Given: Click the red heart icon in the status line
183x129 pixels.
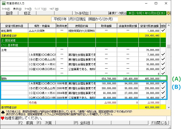Looking at the screenshot, I should pos(3,118).
